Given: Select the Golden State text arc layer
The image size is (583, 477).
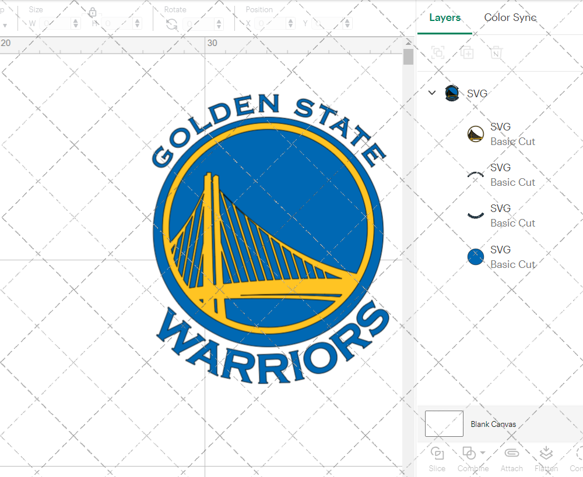Looking at the screenshot, I should [x=500, y=175].
